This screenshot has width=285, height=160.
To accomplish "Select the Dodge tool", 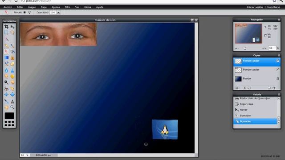I will 6,82.
